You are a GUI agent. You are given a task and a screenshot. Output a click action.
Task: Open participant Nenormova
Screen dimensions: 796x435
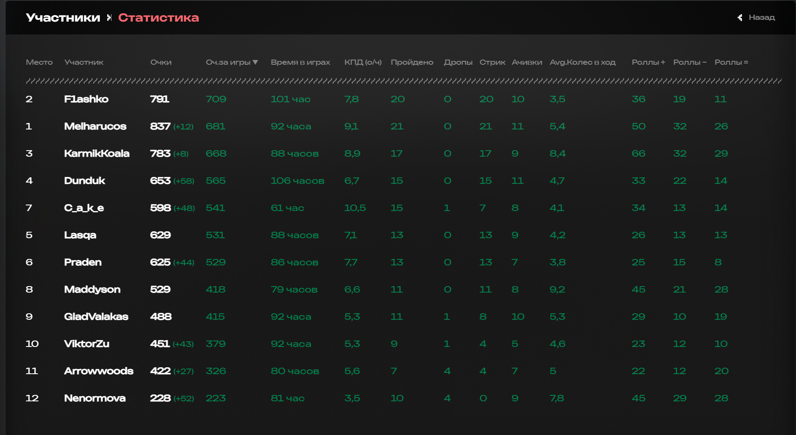pyautogui.click(x=95, y=398)
